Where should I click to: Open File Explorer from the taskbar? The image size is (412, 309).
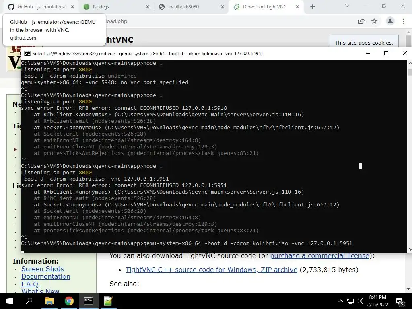click(x=49, y=301)
